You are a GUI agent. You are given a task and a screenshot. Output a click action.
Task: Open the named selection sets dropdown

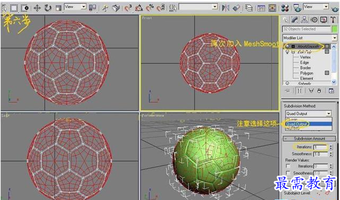coord(198,7)
